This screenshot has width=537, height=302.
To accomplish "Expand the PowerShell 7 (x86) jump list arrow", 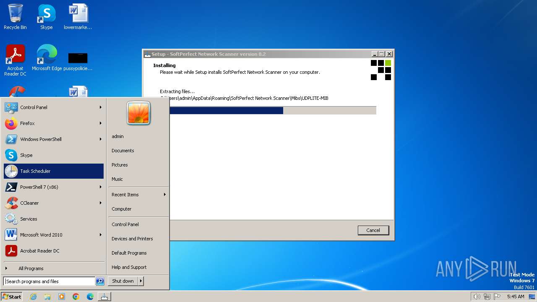I will (x=101, y=187).
